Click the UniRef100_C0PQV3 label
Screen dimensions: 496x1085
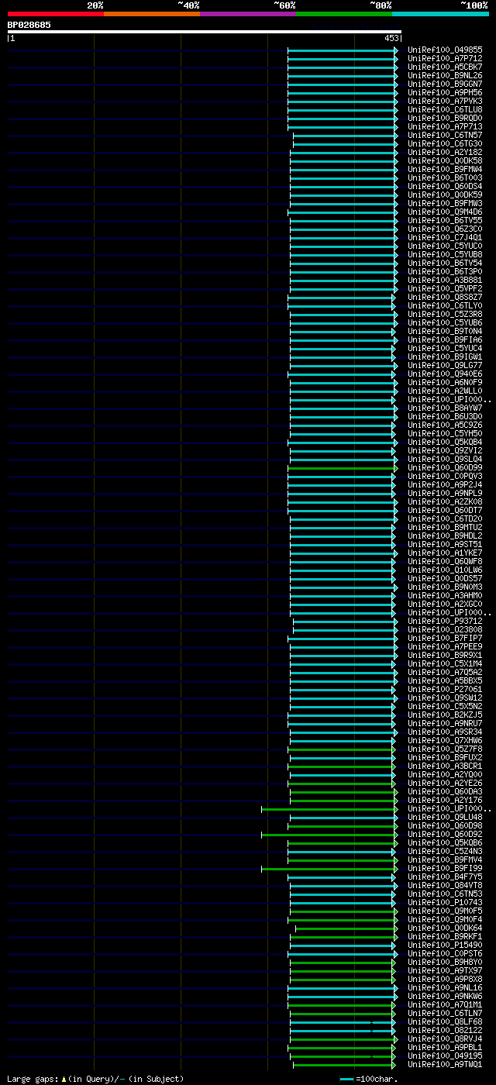[x=445, y=476]
